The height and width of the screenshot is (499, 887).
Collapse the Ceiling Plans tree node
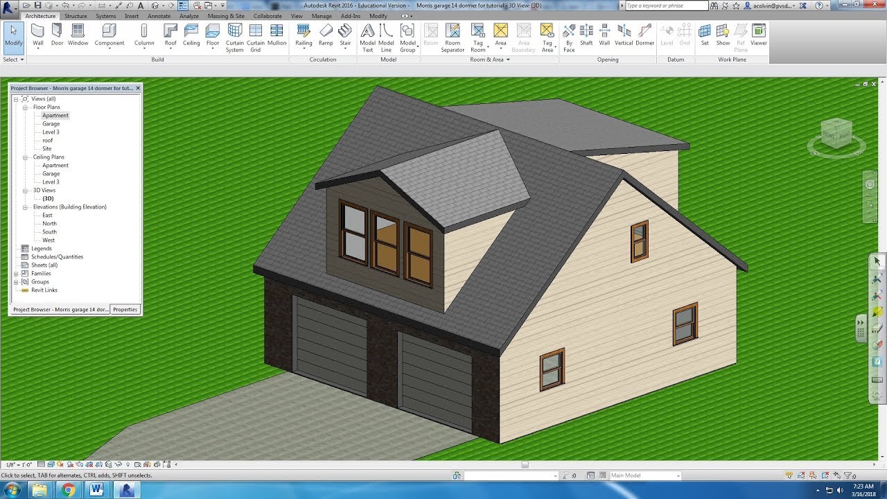pos(25,157)
